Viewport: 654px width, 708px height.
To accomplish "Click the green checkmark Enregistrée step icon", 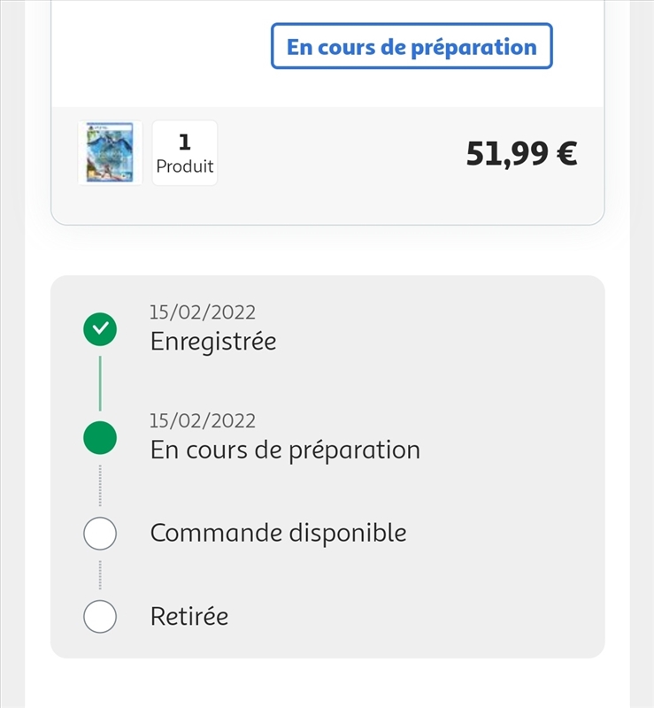I will 100,329.
